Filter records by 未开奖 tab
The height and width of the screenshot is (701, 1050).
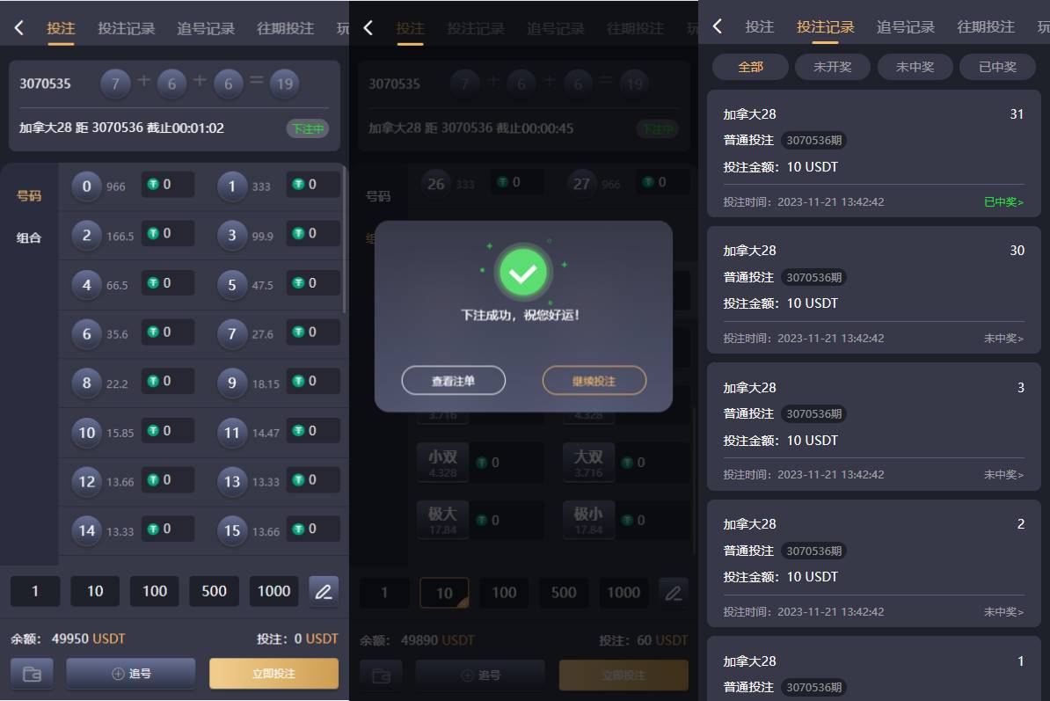tap(833, 67)
